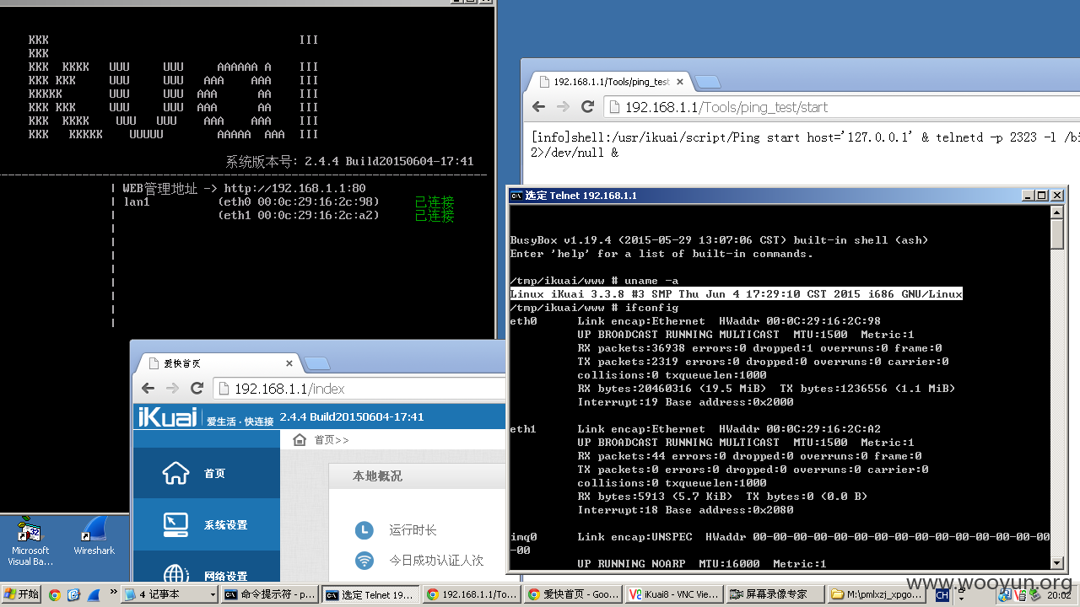The width and height of the screenshot is (1080, 607).
Task: Click WEB管理地址 http://192.168.1.1:80 line in console
Action: [x=244, y=188]
